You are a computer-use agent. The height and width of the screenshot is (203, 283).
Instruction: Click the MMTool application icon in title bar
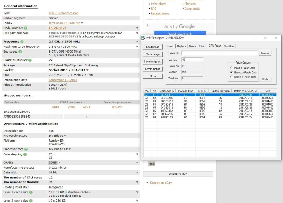[144, 38]
